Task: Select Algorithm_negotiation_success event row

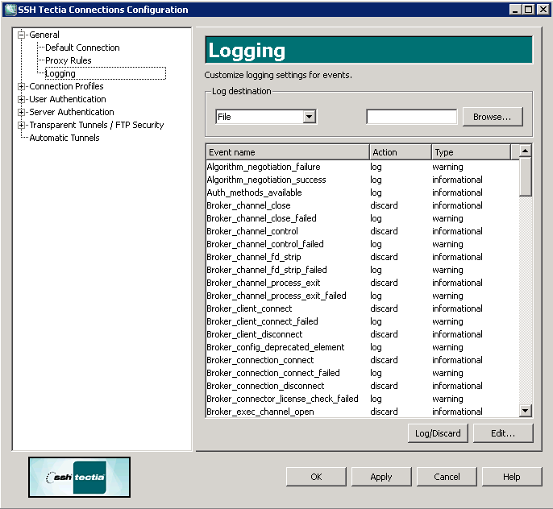Action: (x=363, y=180)
